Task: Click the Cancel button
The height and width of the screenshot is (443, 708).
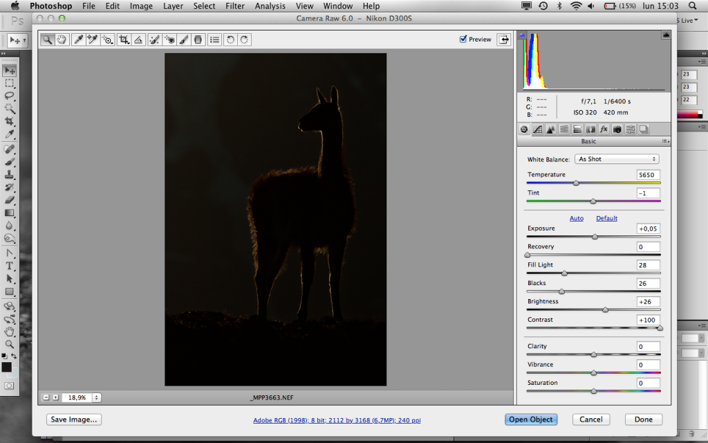Action: (591, 419)
